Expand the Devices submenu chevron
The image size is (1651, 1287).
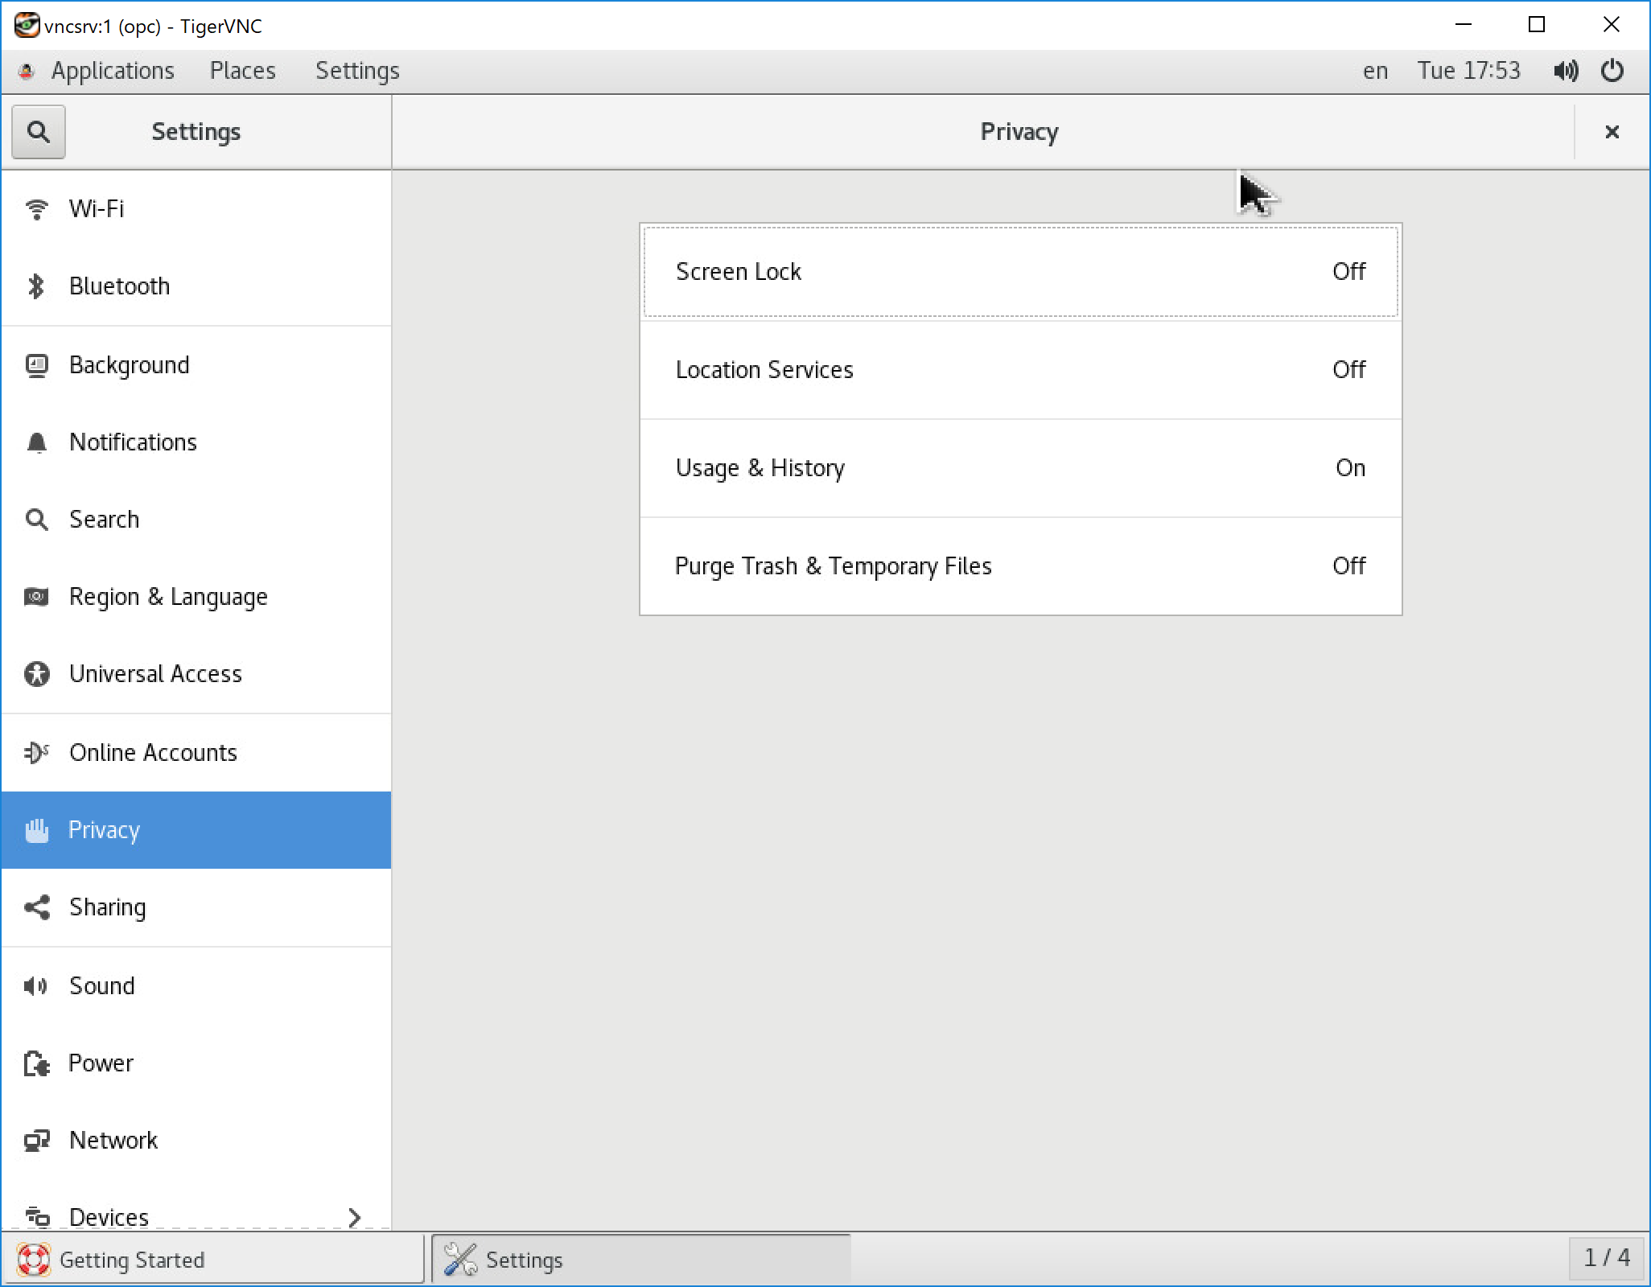click(x=354, y=1218)
